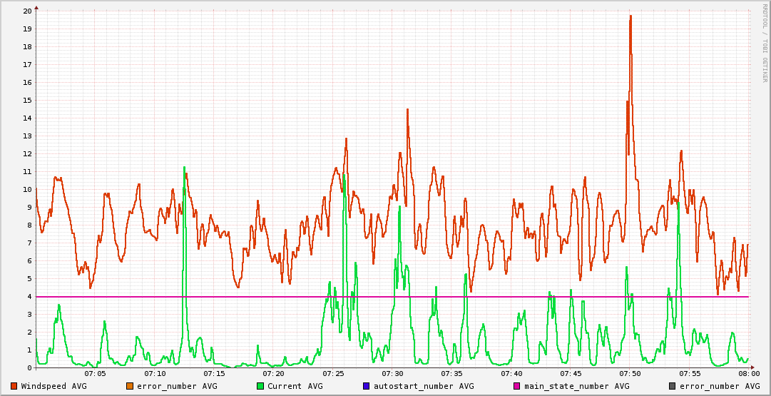Viewport: 771px width, 396px height.
Task: Click the gray error_number AVG legend swatch
Action: pyautogui.click(x=672, y=386)
